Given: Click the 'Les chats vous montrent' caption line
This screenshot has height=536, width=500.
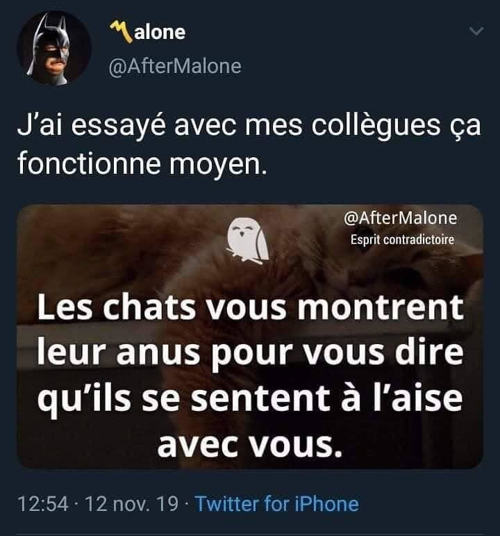Looking at the screenshot, I should tap(250, 308).
